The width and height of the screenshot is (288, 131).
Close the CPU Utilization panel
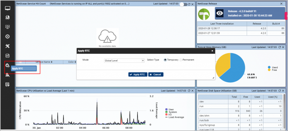pos(192,91)
